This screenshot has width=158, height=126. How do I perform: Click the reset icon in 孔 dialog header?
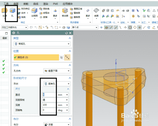tap(66, 33)
